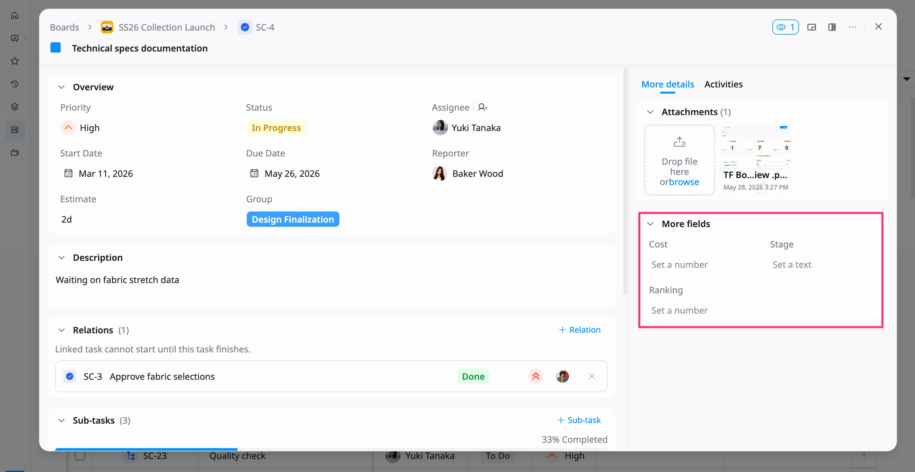Screen dimensions: 915x472
Task: Set a number in Cost field
Action: [x=679, y=265]
